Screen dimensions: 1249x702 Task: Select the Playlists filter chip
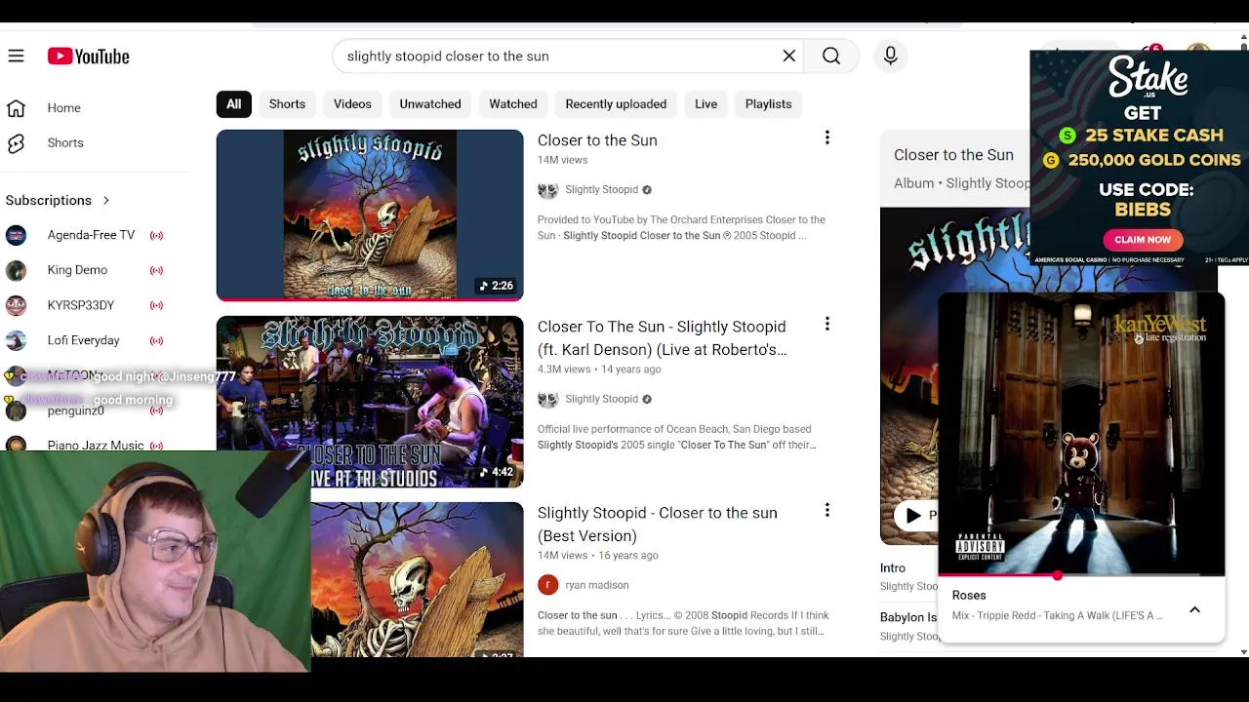[x=768, y=104]
